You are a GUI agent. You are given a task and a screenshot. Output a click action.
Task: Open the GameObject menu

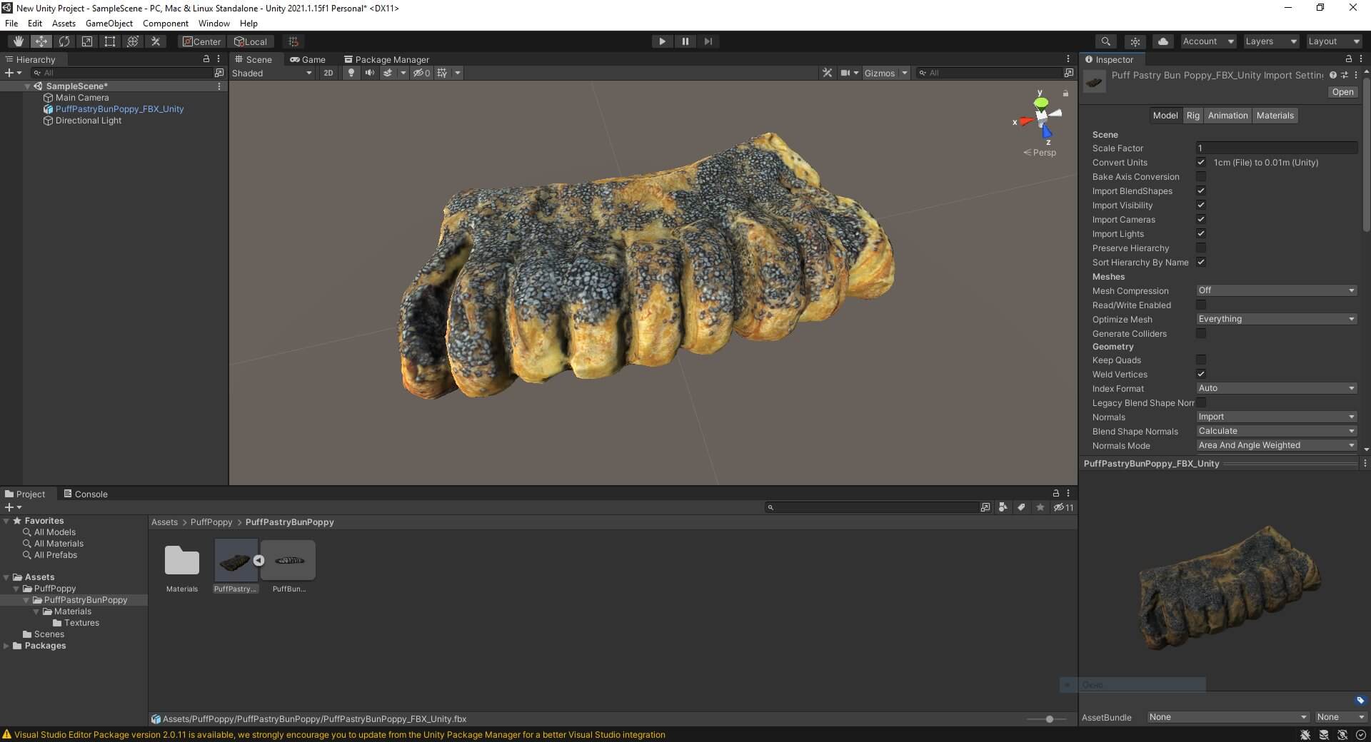point(109,24)
